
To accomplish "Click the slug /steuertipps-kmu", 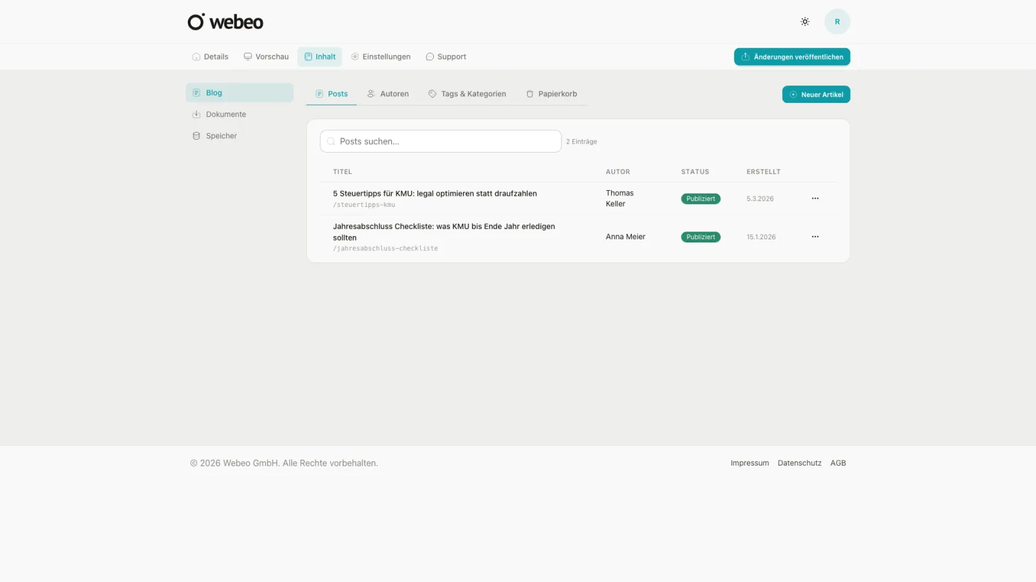I will click(x=364, y=205).
